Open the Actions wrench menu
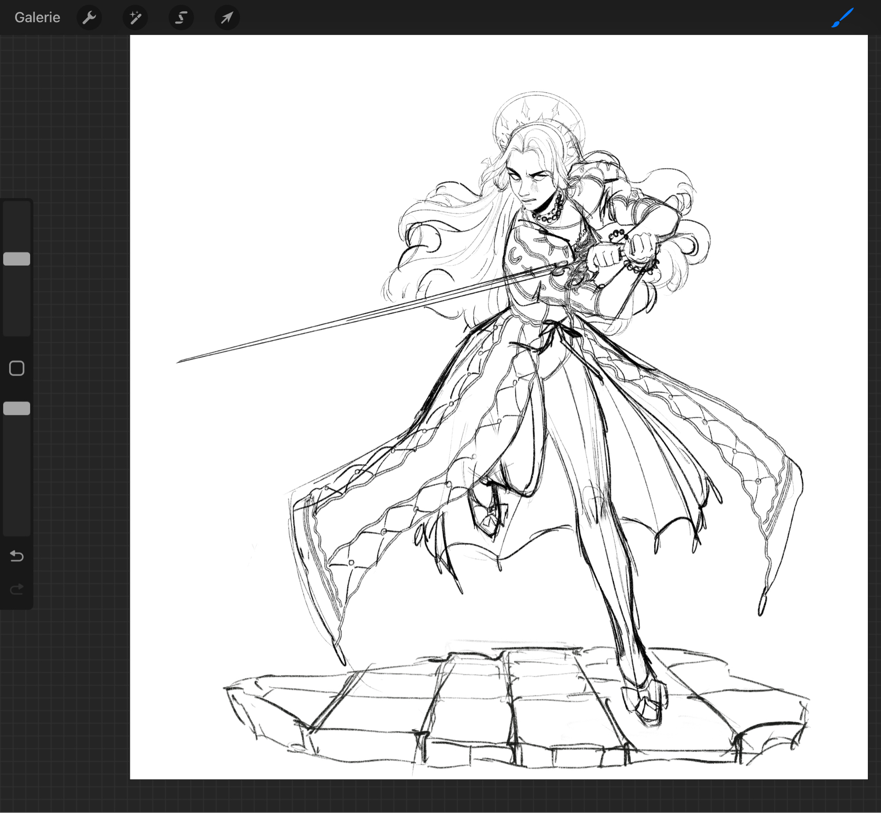The image size is (881, 813). coord(89,18)
